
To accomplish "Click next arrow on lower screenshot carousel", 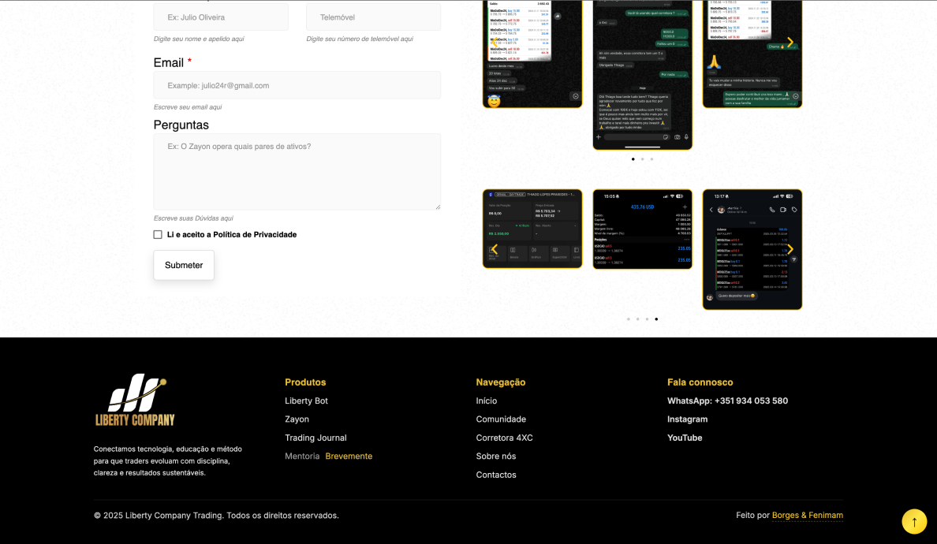I will (x=790, y=250).
